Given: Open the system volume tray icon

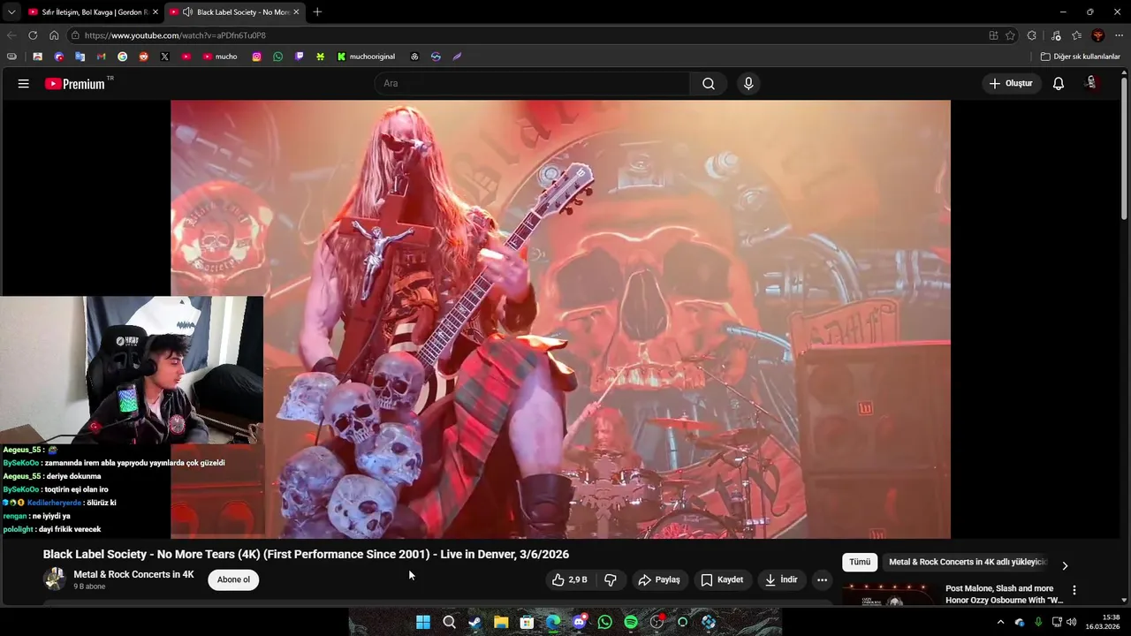Looking at the screenshot, I should click(x=1072, y=622).
